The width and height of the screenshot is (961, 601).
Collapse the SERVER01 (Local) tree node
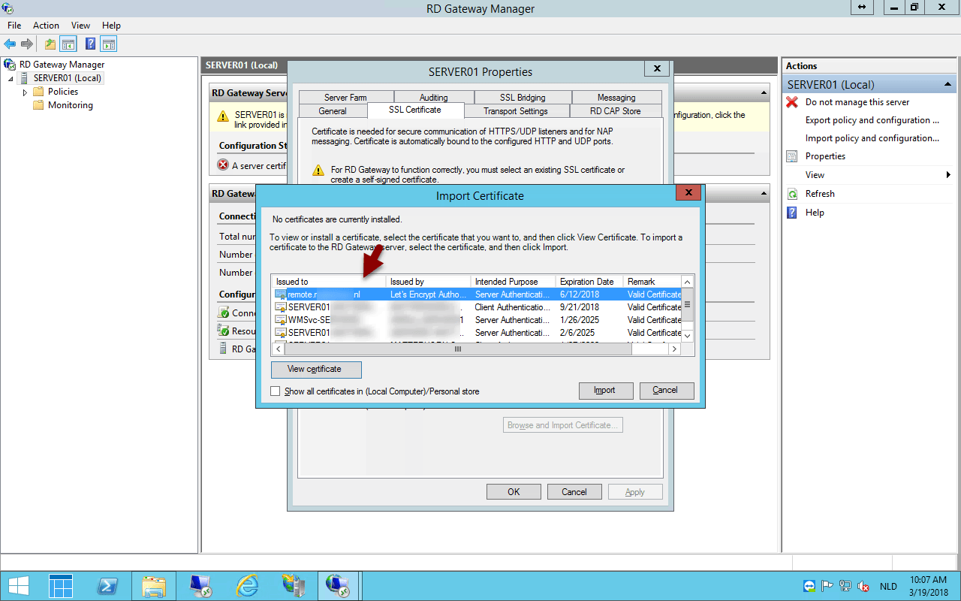click(x=11, y=78)
